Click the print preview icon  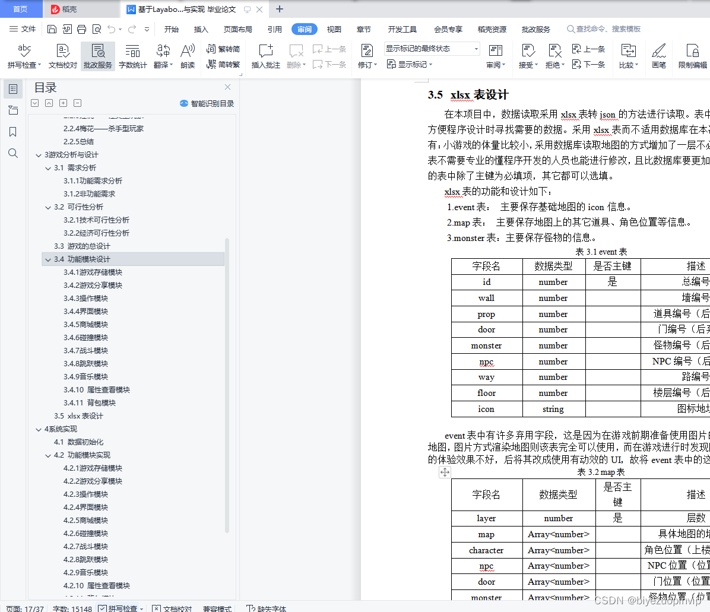coord(96,30)
